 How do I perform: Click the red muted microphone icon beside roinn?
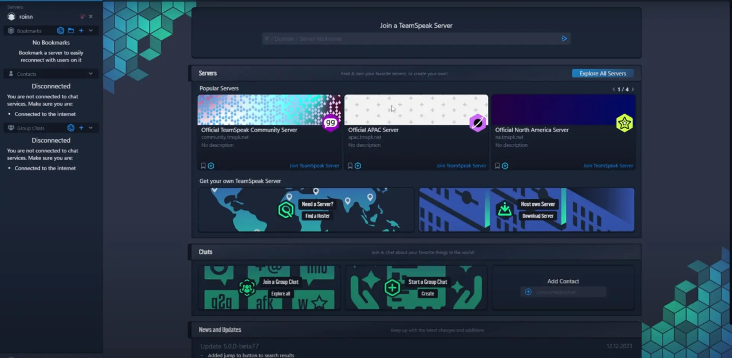tap(82, 16)
